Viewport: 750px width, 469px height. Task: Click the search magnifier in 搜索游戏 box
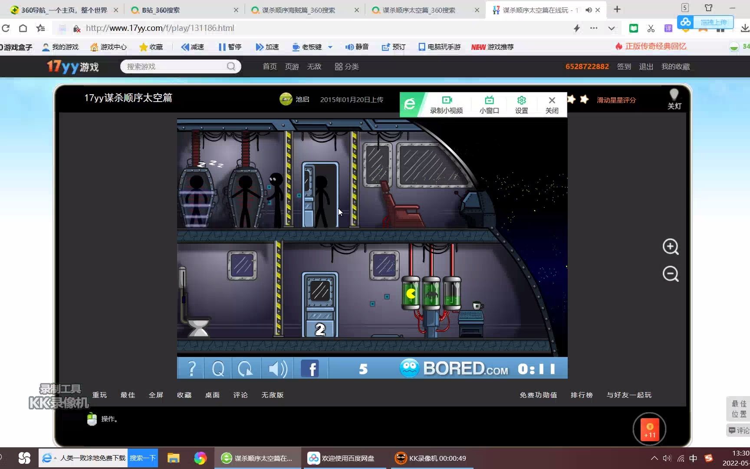point(231,66)
